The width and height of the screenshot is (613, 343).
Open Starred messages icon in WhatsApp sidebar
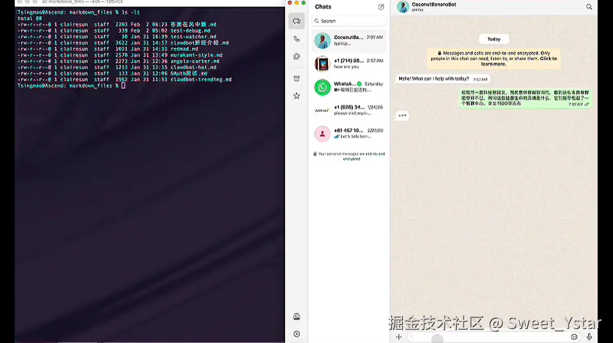[x=297, y=96]
